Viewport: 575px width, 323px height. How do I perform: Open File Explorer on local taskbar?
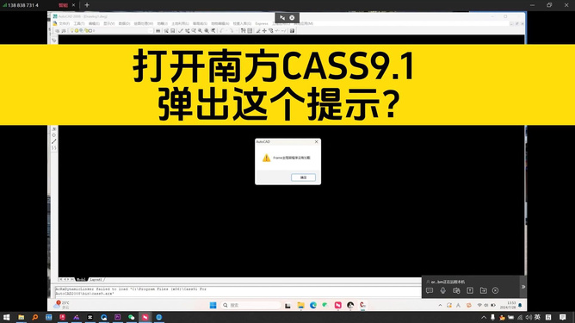[21, 317]
